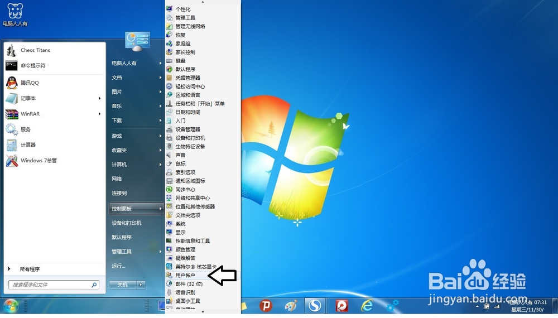Click the submenu scroll-up arrow at top
The width and height of the screenshot is (558, 318).
[x=203, y=2]
